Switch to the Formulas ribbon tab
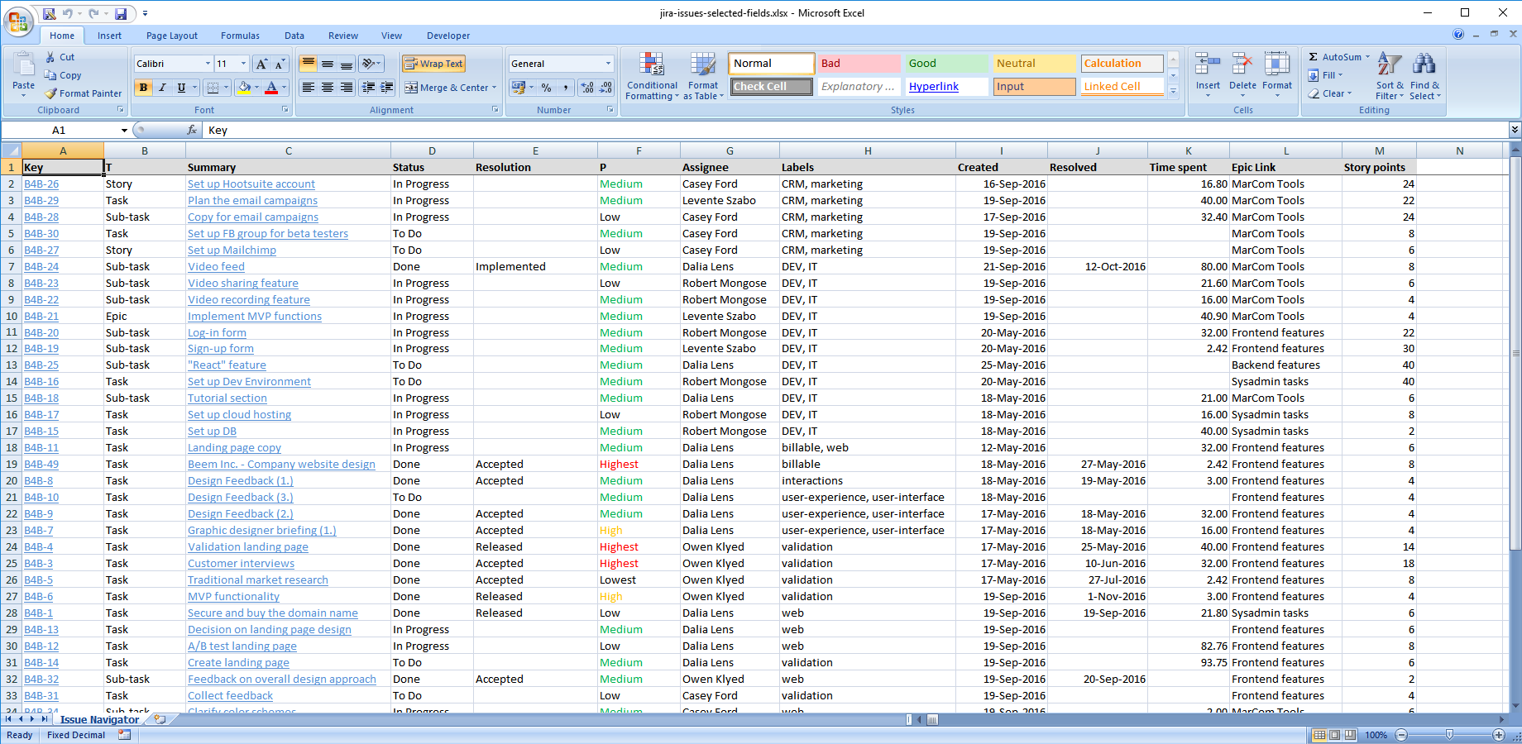1522x744 pixels. pos(240,36)
